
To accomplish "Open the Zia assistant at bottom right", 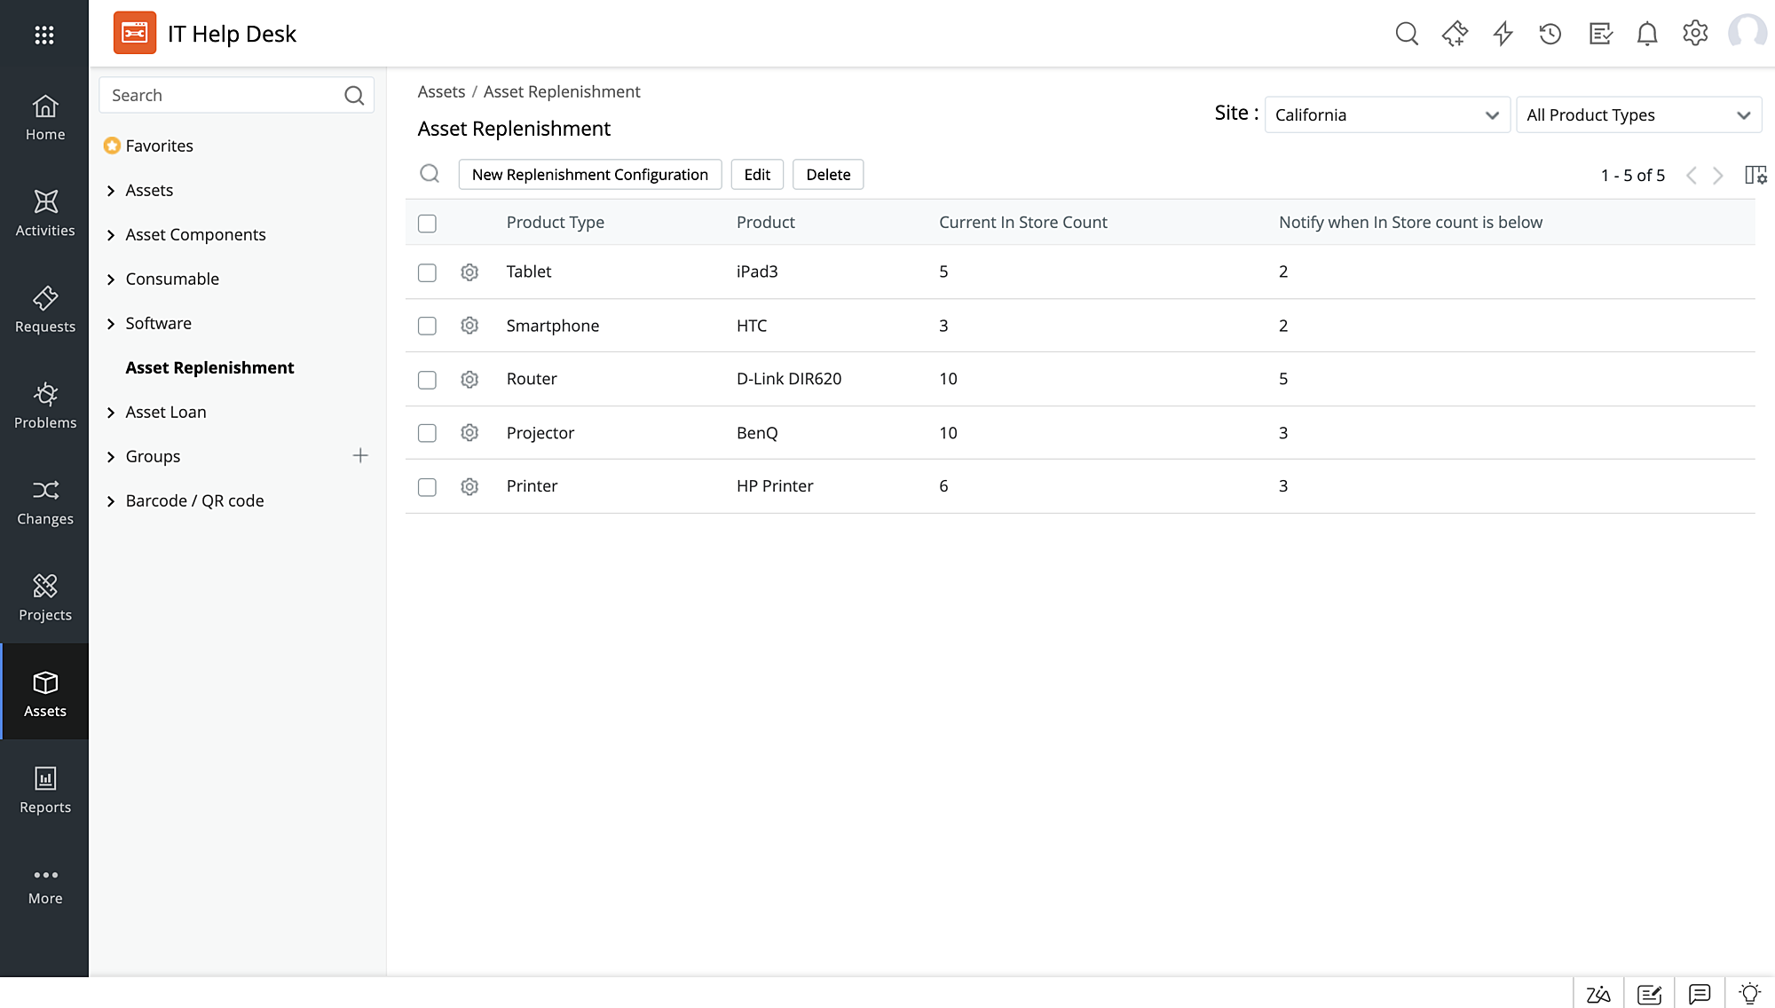I will click(1597, 993).
